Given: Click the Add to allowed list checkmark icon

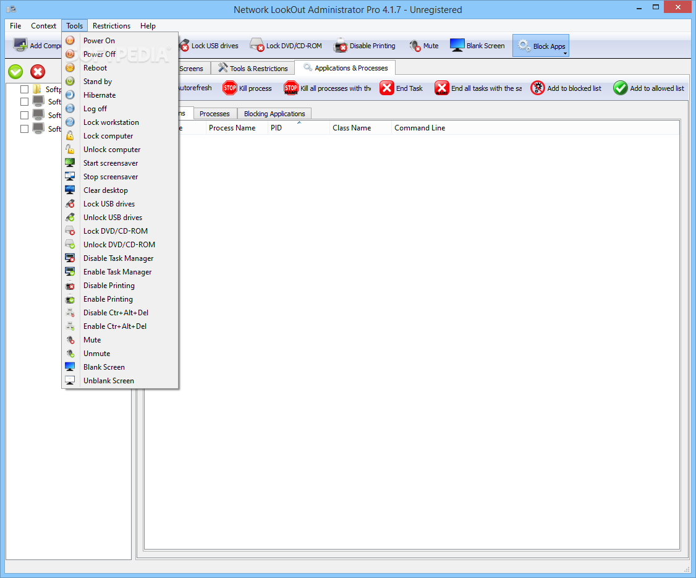Looking at the screenshot, I should click(620, 88).
